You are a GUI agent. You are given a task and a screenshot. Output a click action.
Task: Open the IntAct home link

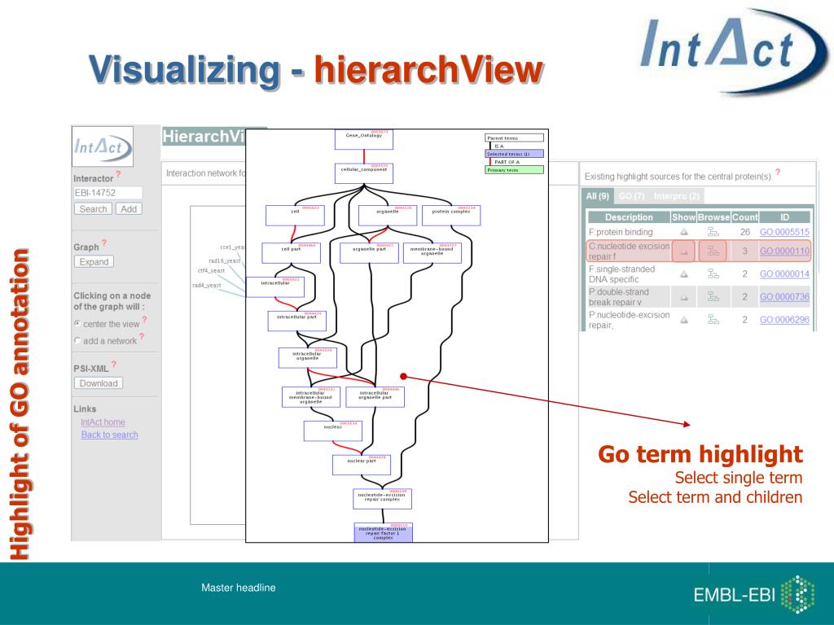tap(103, 422)
